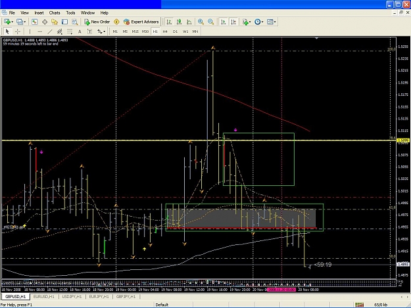
Task: Open the Strategy Tester icon
Action: tap(75, 22)
